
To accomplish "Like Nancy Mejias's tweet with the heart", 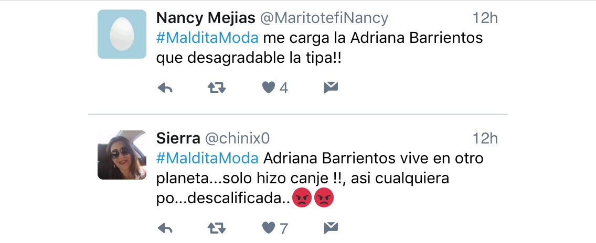I will click(269, 88).
